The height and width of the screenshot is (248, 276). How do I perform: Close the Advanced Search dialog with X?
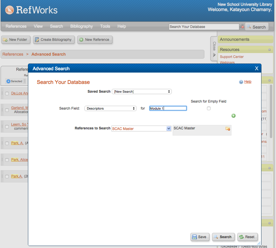click(256, 68)
